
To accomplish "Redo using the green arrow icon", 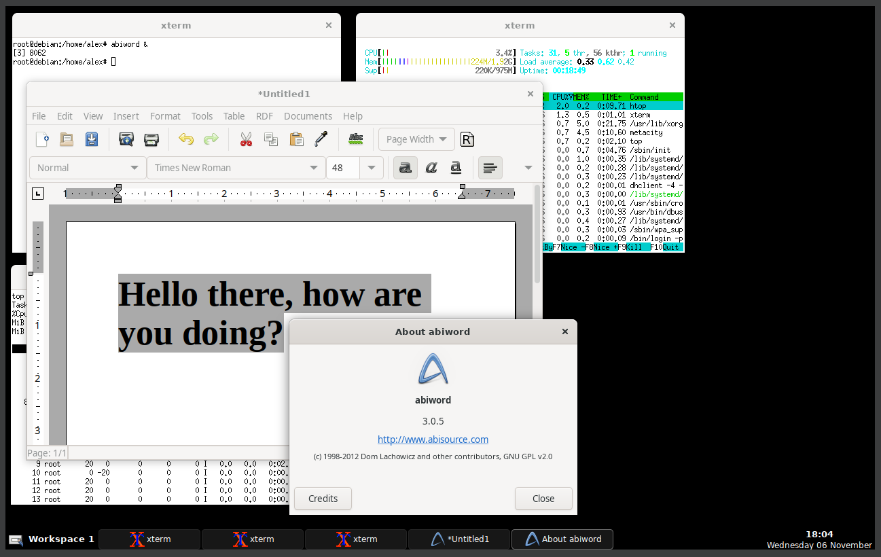I will 211,139.
